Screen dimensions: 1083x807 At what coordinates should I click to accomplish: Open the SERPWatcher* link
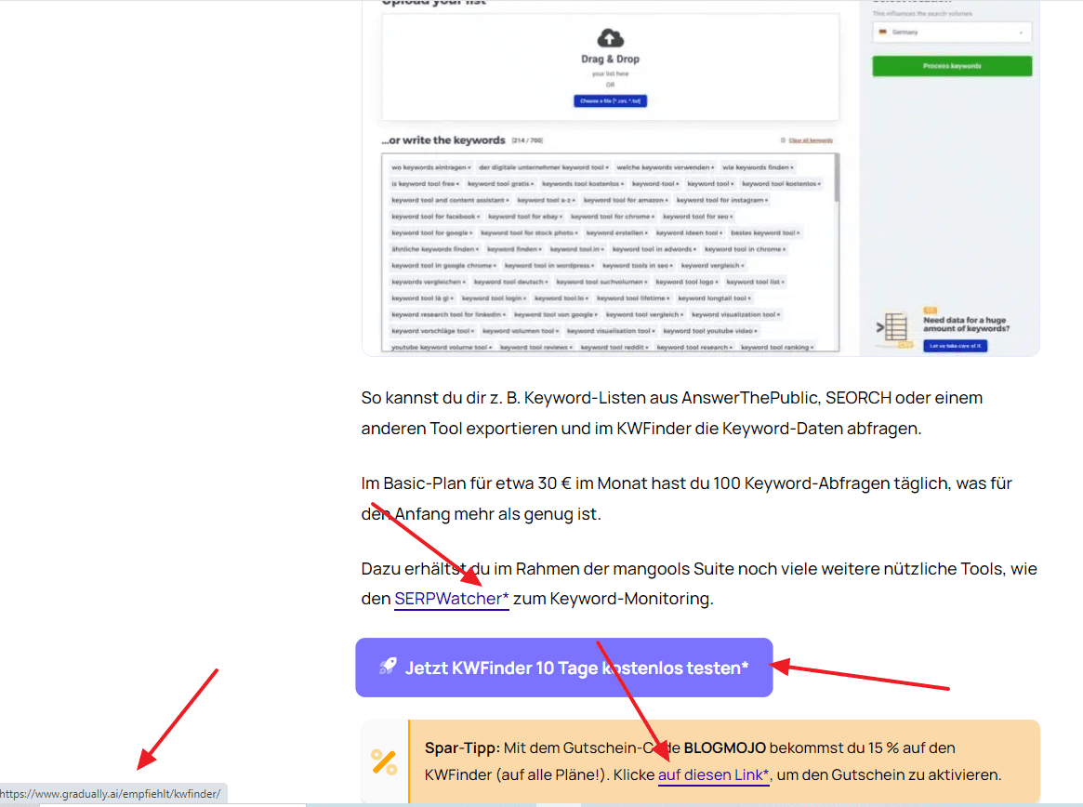tap(452, 599)
